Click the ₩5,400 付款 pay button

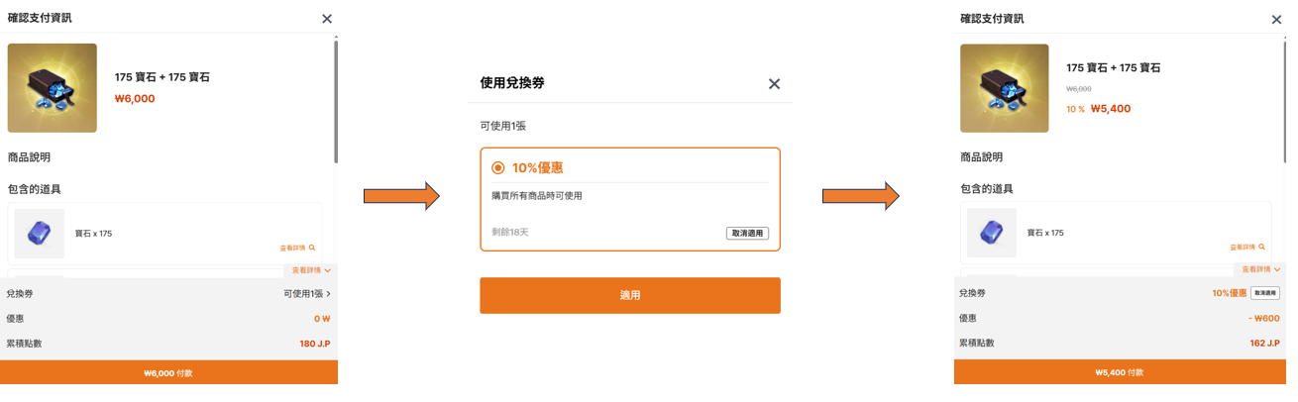tap(1120, 373)
